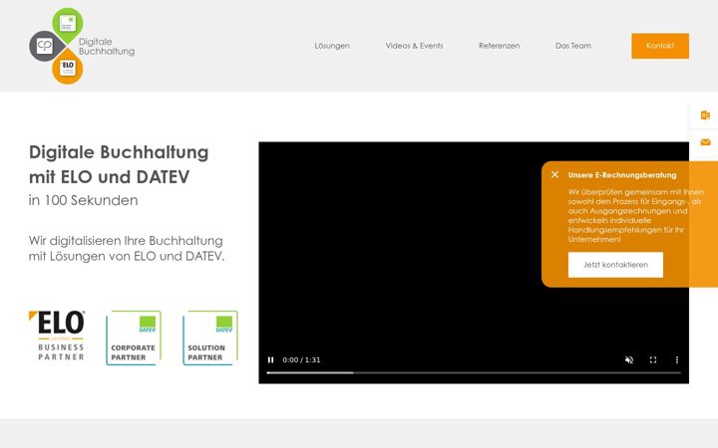Unmute the video sound

coord(629,360)
